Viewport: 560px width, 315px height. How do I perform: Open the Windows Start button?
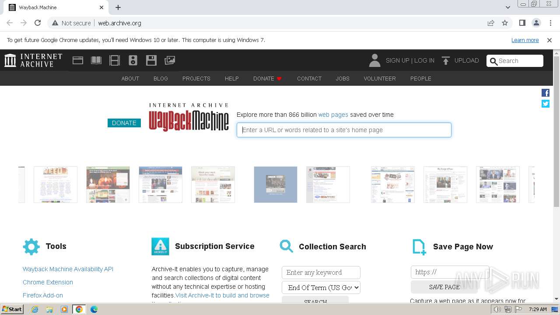(12, 309)
